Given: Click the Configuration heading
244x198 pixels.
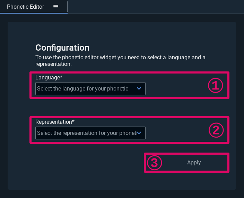Looking at the screenshot, I should [x=62, y=48].
